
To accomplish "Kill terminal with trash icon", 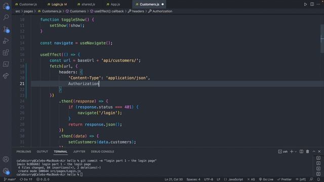I will coord(307,152).
